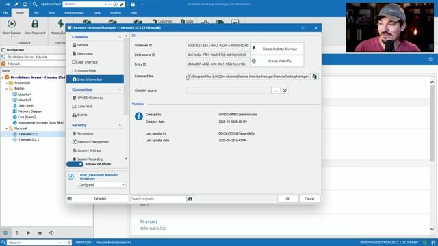This screenshot has width=438, height=246.
Task: Click the star icon on dashboard header
Action: pos(430,59)
